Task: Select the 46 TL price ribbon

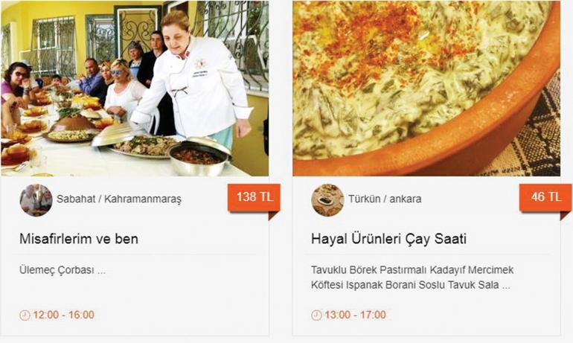Action: pos(545,198)
